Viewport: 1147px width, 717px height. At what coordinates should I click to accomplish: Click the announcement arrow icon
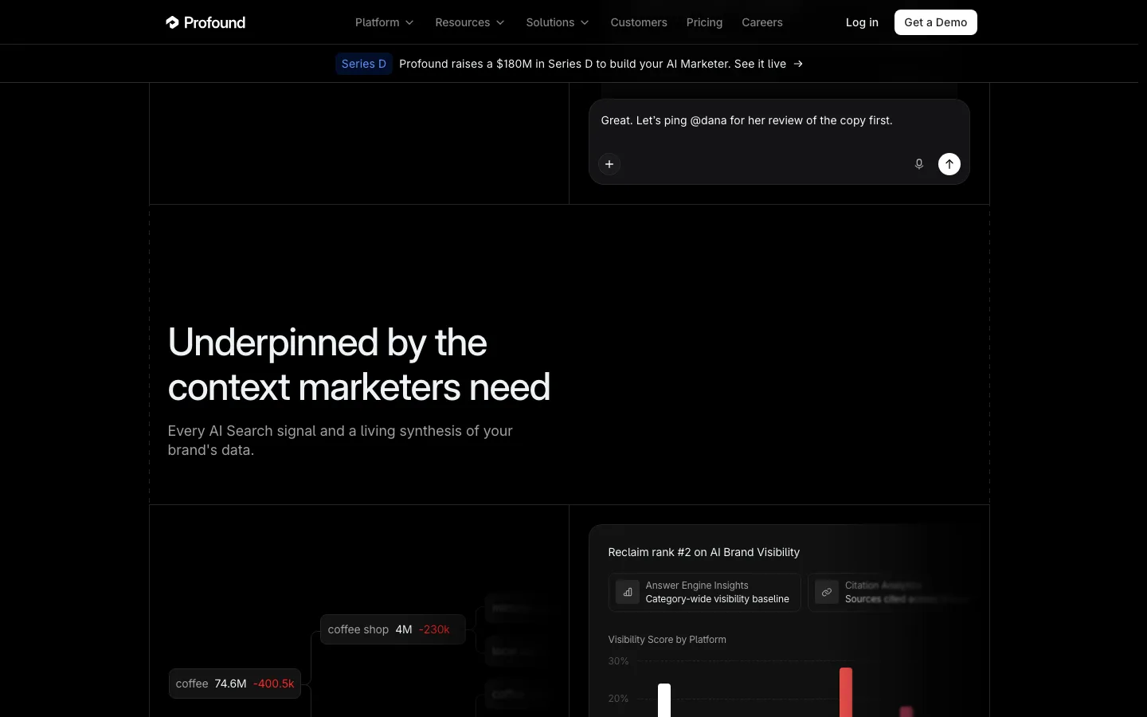(x=798, y=64)
